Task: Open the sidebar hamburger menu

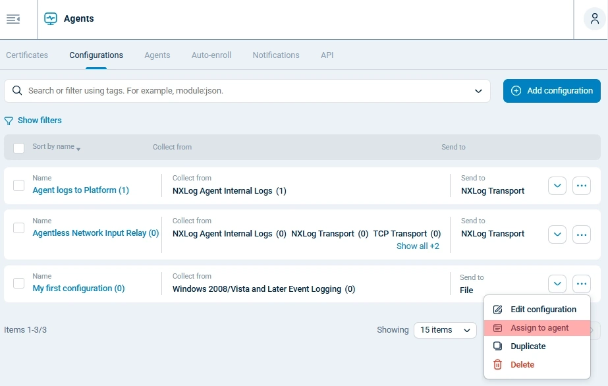Action: (13, 19)
